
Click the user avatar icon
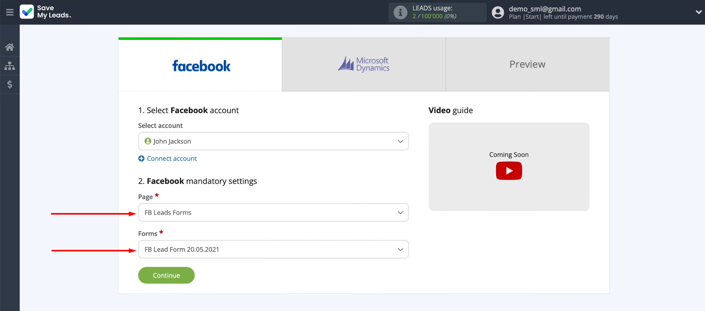tap(498, 12)
